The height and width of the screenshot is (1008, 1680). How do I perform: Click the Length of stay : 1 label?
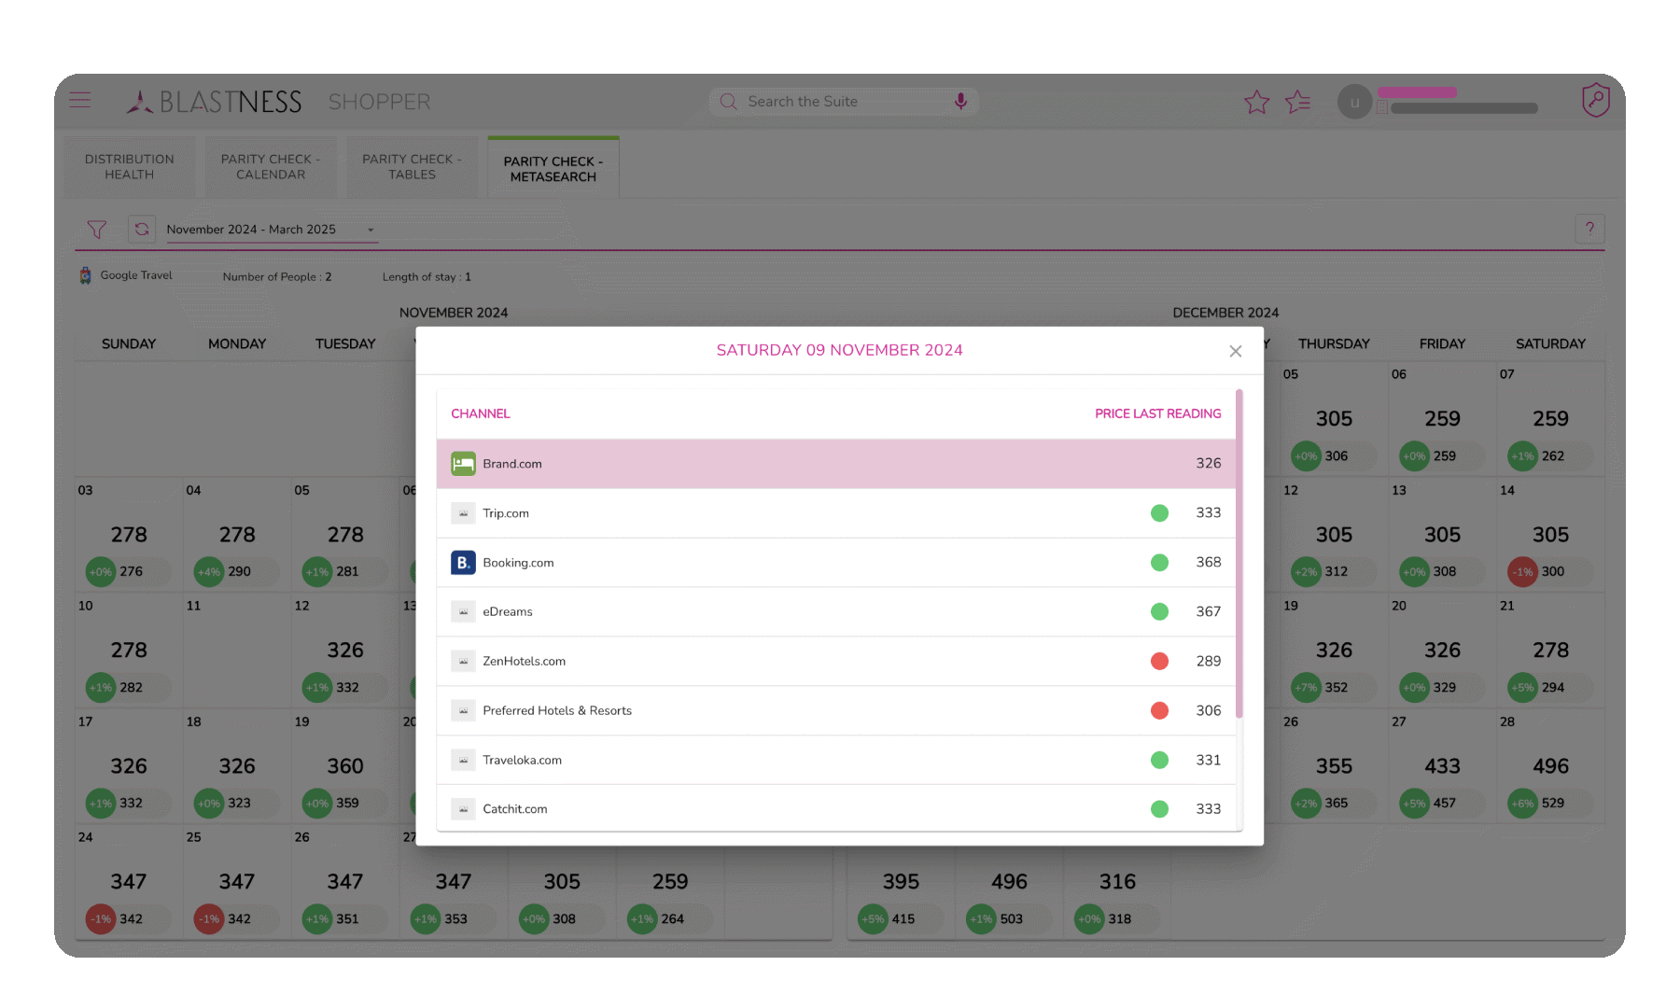tap(427, 277)
